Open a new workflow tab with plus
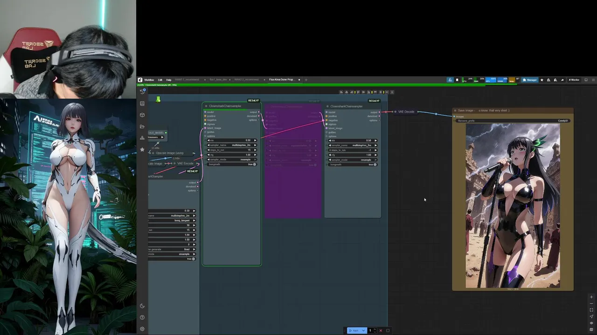The width and height of the screenshot is (597, 335). (306, 80)
